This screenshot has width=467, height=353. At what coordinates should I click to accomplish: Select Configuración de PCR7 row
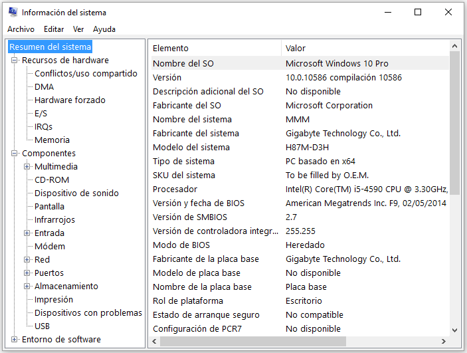click(x=300, y=328)
